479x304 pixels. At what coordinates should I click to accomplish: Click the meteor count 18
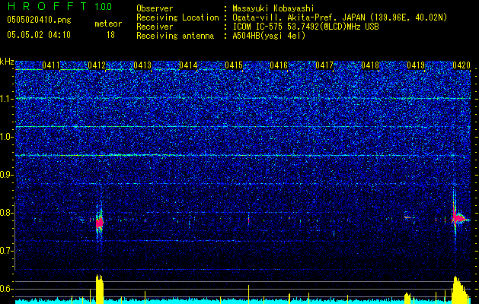tap(110, 35)
